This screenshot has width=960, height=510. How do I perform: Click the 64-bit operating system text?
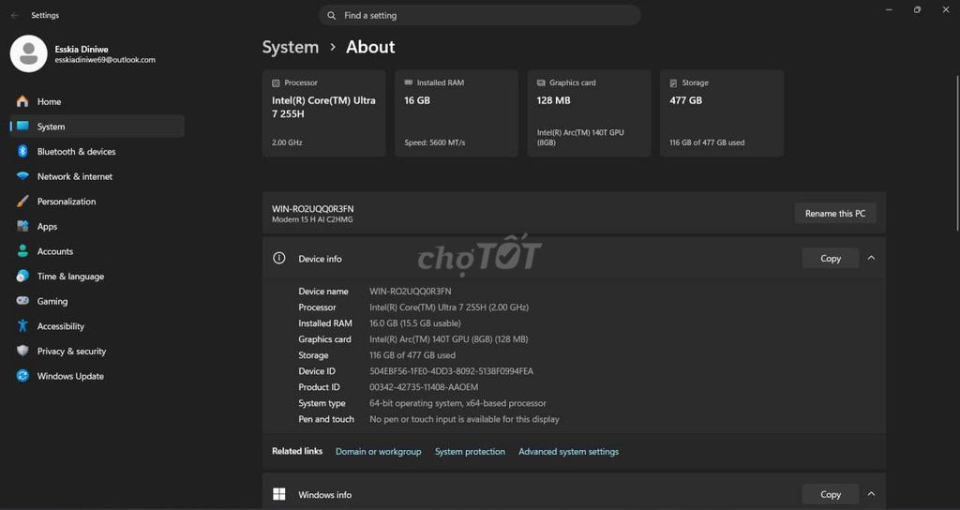point(457,403)
